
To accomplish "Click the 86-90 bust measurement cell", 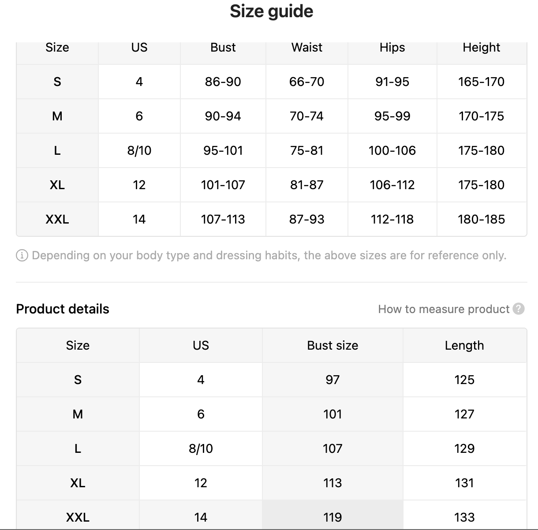I will click(x=223, y=82).
